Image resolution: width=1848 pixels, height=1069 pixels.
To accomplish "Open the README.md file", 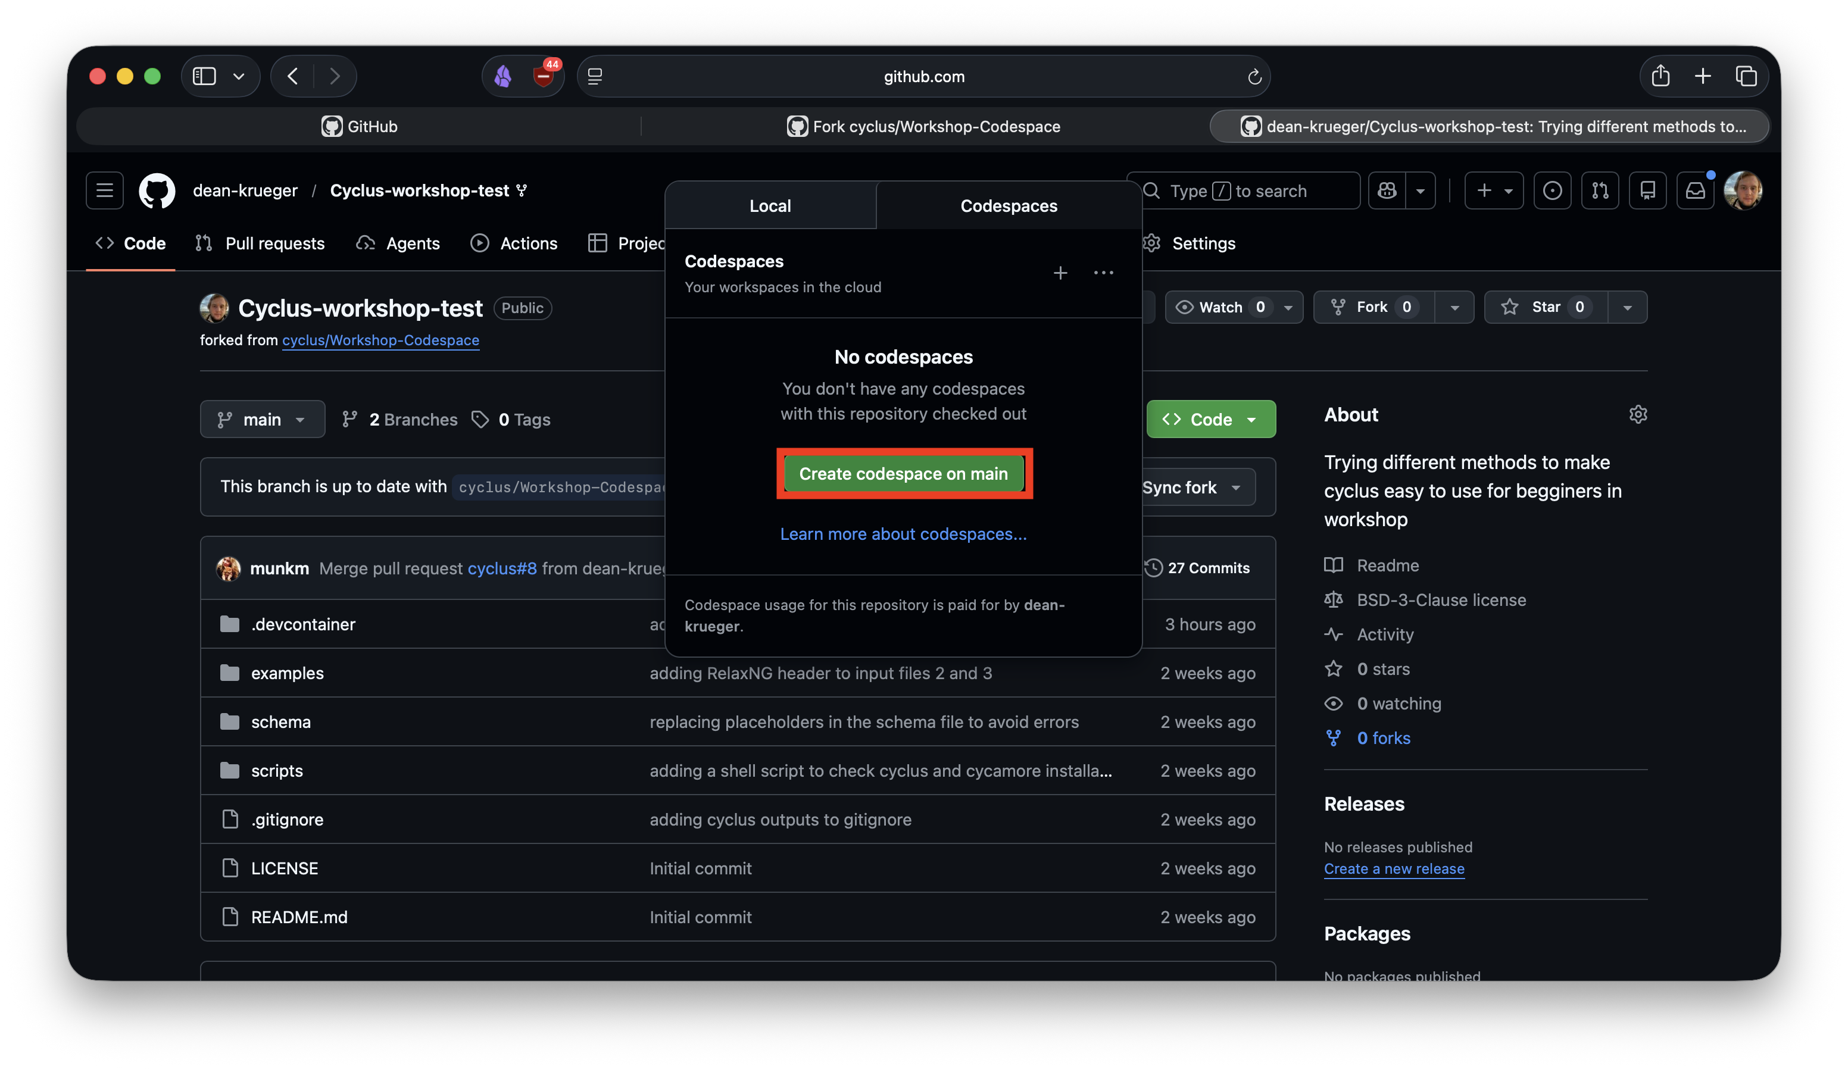I will pos(299,917).
